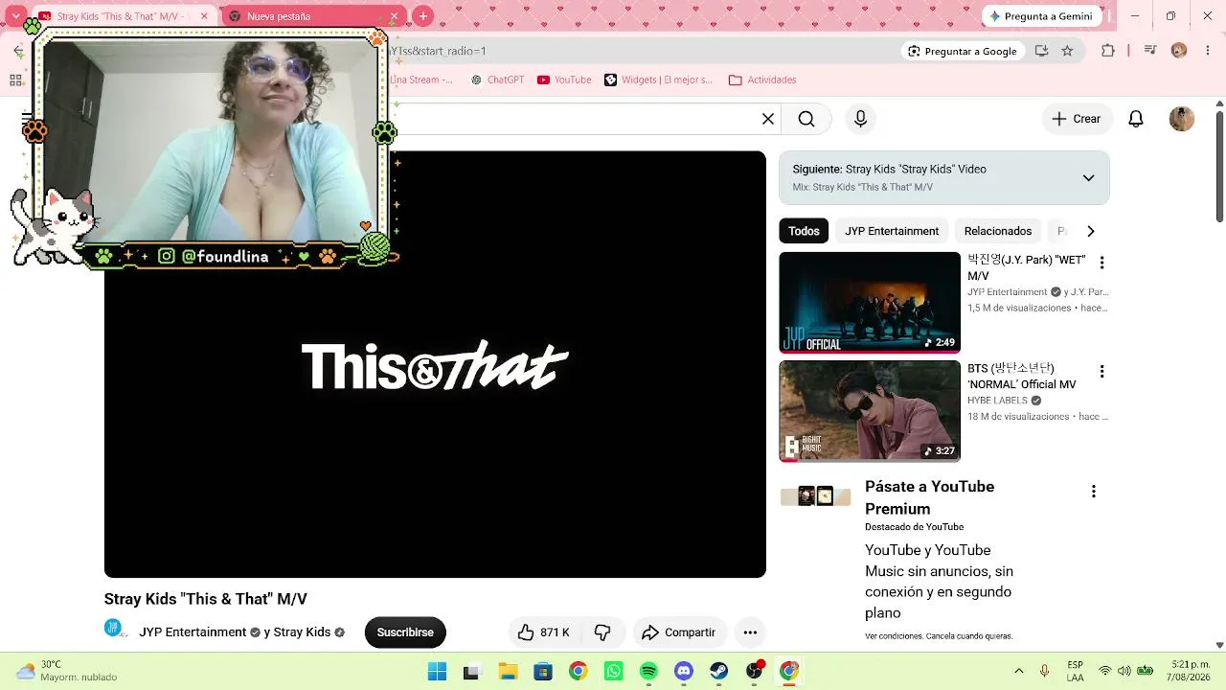This screenshot has width=1226, height=690.
Task: Click the Pásate a YouTube Premium heading
Action: point(929,497)
